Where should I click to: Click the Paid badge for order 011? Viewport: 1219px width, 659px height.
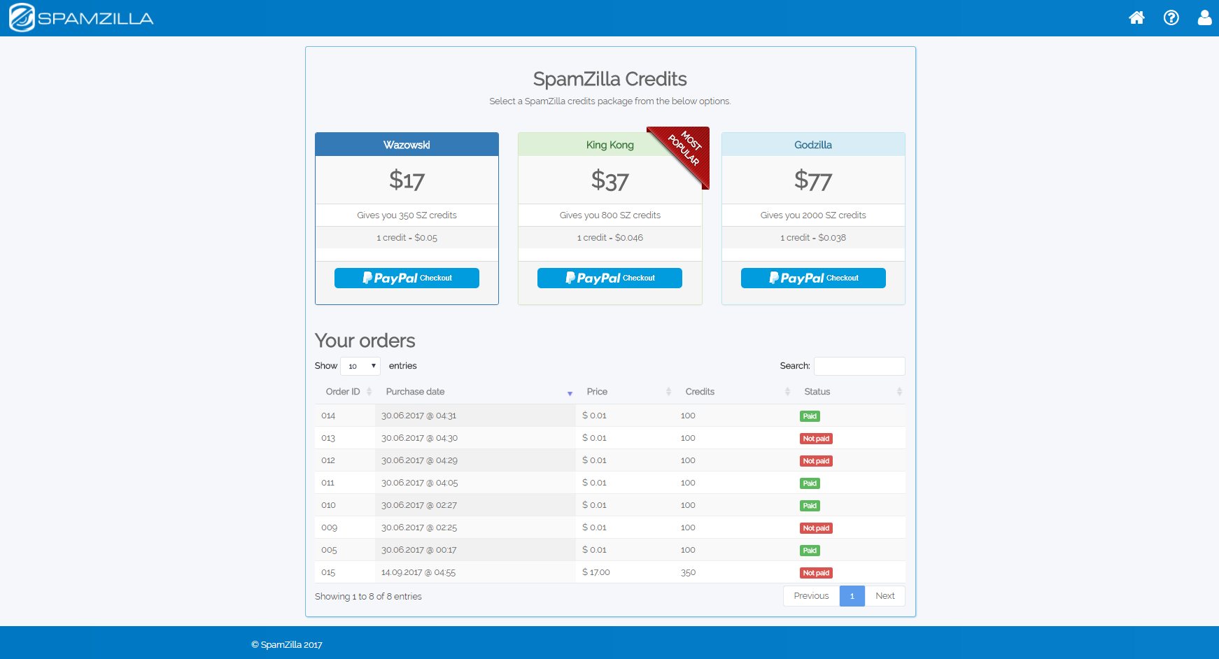click(810, 483)
